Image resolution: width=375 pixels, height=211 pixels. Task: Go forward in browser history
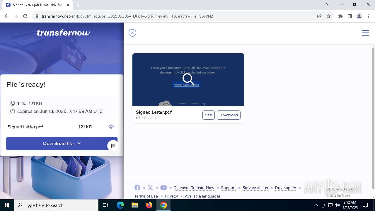coord(16,16)
